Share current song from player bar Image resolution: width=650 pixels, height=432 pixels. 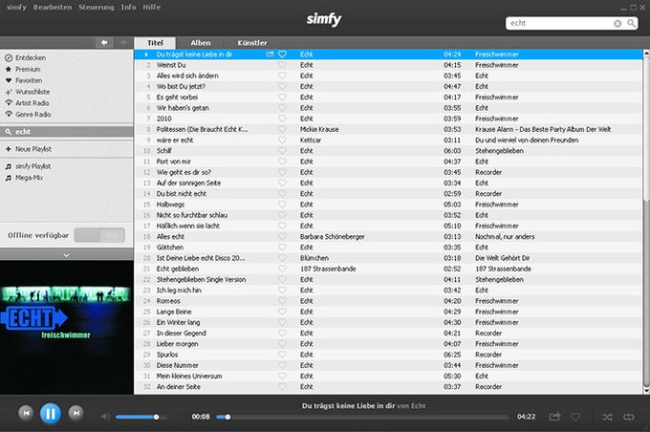[554, 417]
